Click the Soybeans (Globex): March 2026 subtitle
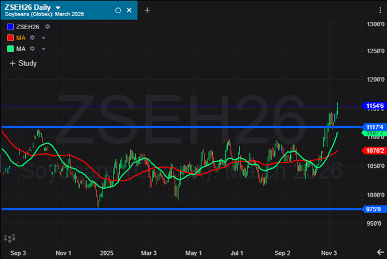 pos(44,14)
